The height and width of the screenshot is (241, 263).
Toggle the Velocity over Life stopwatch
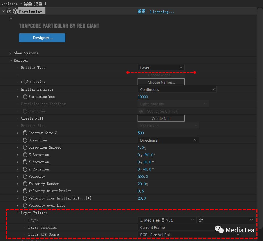pyautogui.click(x=25, y=205)
